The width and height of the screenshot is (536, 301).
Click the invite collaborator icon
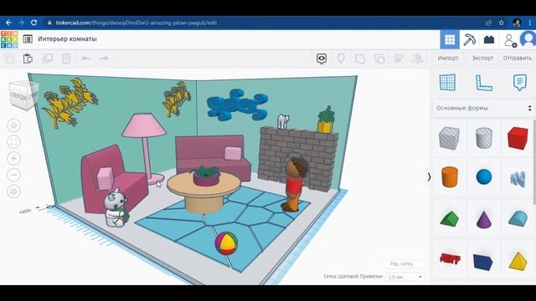(510, 40)
